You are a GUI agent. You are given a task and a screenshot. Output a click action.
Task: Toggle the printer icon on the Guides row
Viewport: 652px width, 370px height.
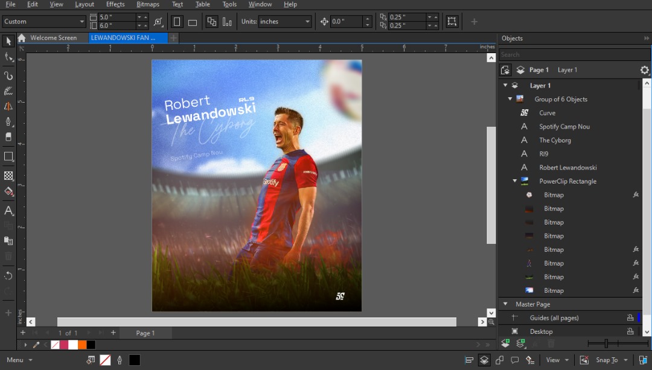[630, 317]
